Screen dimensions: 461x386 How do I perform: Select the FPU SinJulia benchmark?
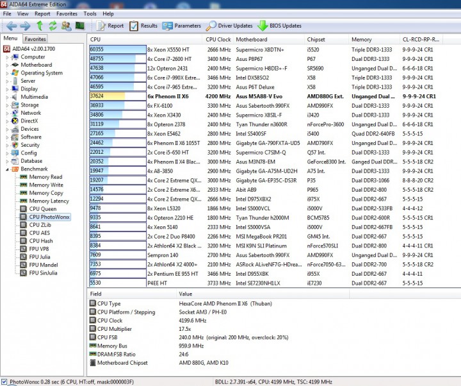pyautogui.click(x=43, y=273)
